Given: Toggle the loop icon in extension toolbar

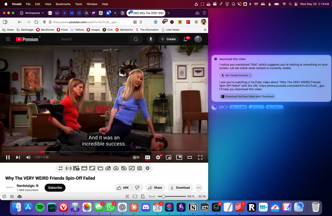Looking at the screenshot, I should tap(61, 168).
